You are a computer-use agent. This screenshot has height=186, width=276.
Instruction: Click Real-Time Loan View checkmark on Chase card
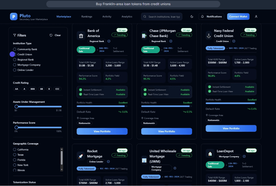(145, 94)
